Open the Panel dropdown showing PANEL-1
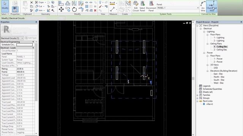This screenshot has height=136, width=243. point(178,8)
